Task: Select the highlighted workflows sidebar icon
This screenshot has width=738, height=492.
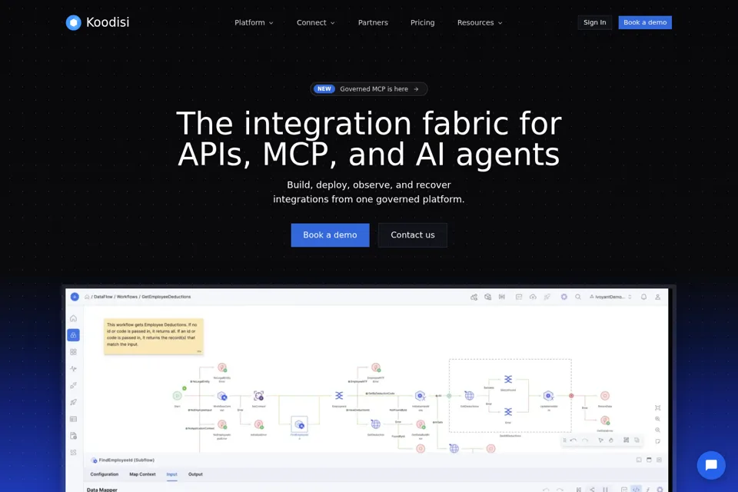Action: click(74, 335)
